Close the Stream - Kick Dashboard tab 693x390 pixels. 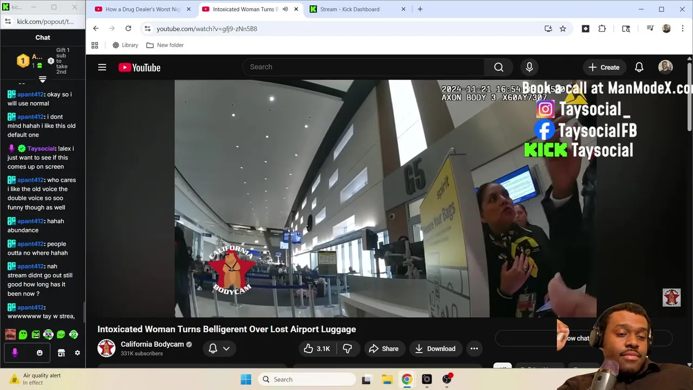point(403,9)
